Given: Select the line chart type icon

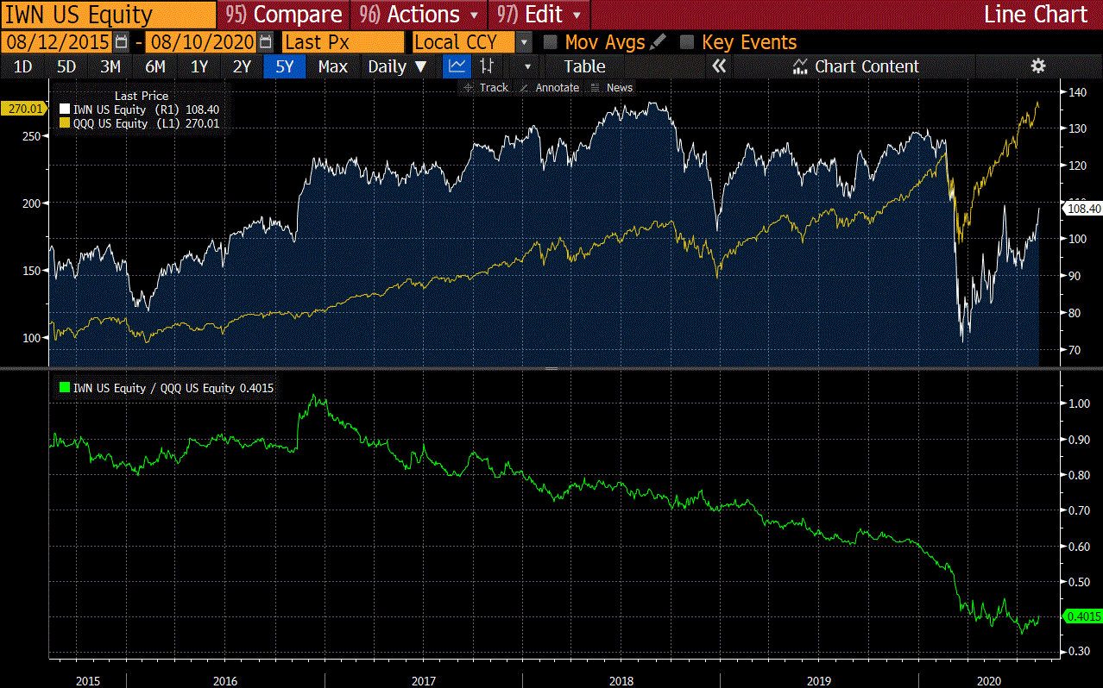Looking at the screenshot, I should (x=457, y=66).
